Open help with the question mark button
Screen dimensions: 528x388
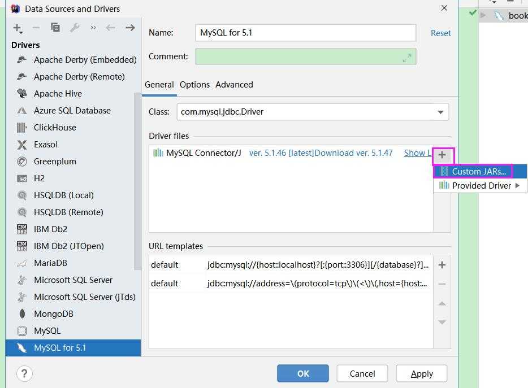pos(24,373)
